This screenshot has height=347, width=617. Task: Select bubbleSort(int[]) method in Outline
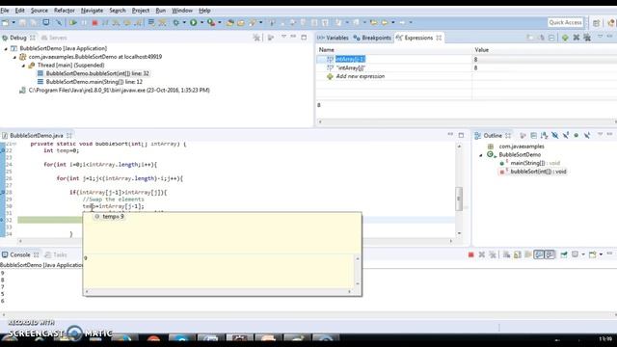click(533, 172)
